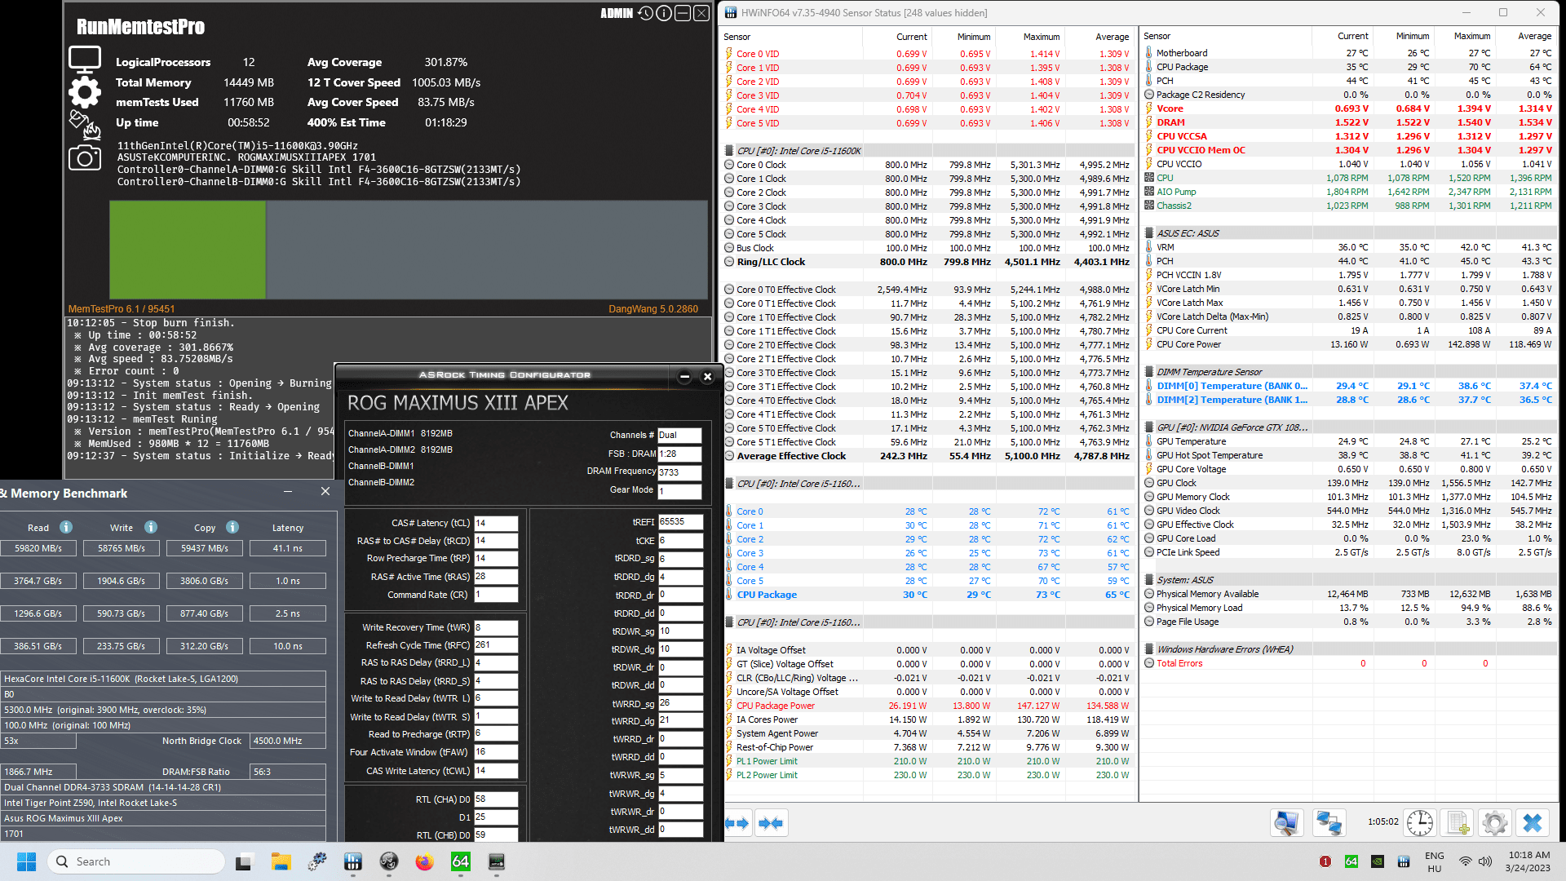Click CAS# Latency (tCL) value field
The width and height of the screenshot is (1566, 881).
(496, 523)
